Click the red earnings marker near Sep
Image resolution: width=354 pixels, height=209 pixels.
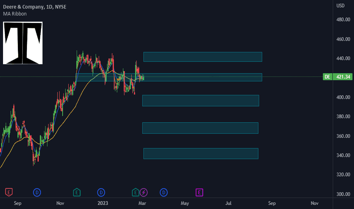[9, 193]
